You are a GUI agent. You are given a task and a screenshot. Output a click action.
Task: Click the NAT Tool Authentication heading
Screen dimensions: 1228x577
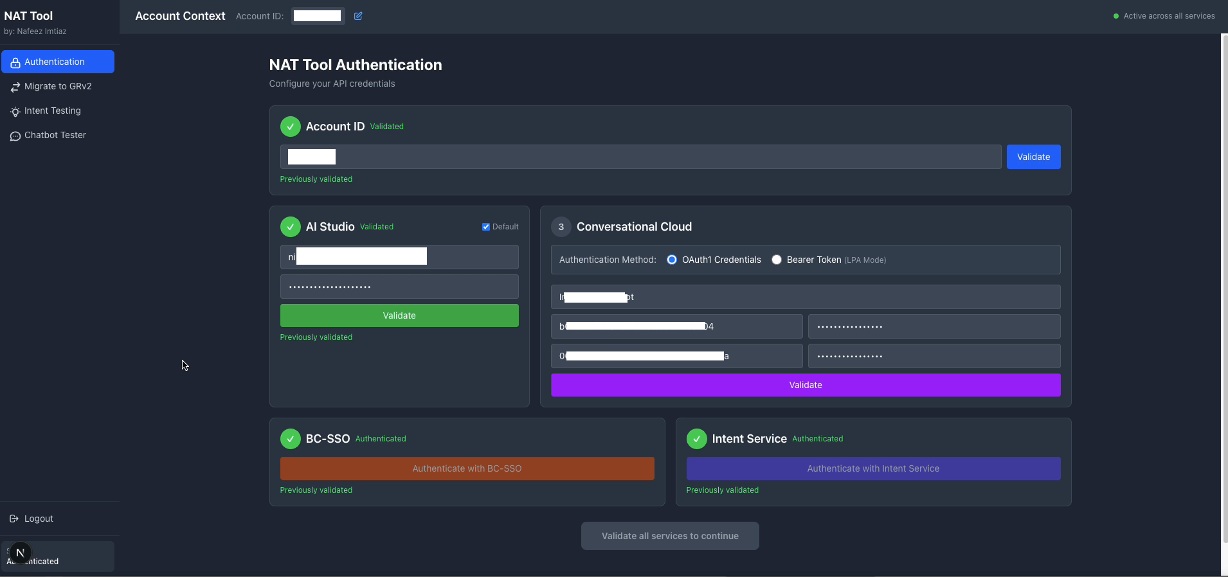coord(356,65)
